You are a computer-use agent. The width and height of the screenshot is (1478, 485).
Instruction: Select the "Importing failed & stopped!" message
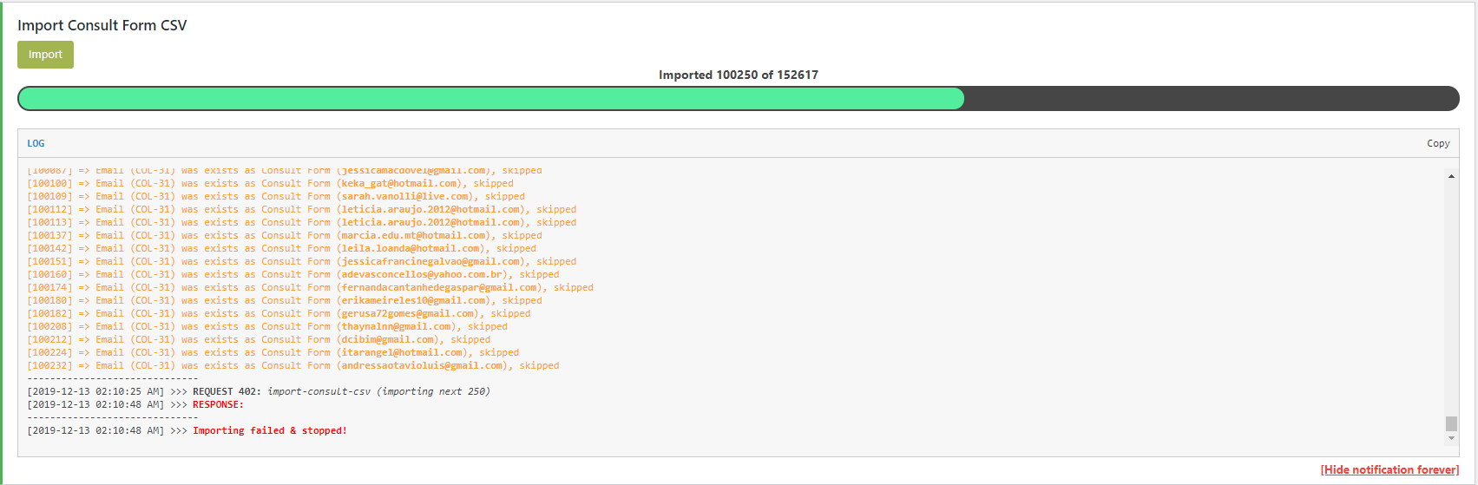[x=269, y=430]
